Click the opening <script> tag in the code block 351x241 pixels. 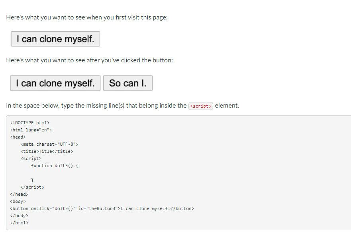click(31, 158)
